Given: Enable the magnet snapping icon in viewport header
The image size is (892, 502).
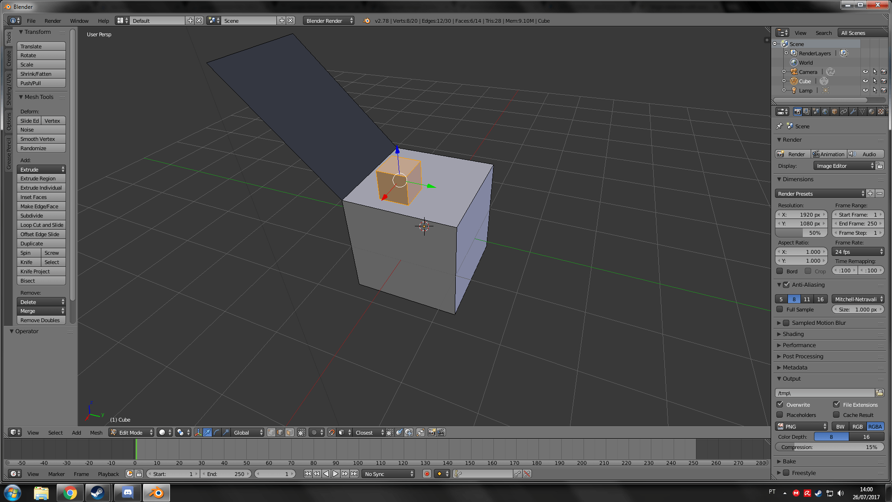Looking at the screenshot, I should pos(331,432).
